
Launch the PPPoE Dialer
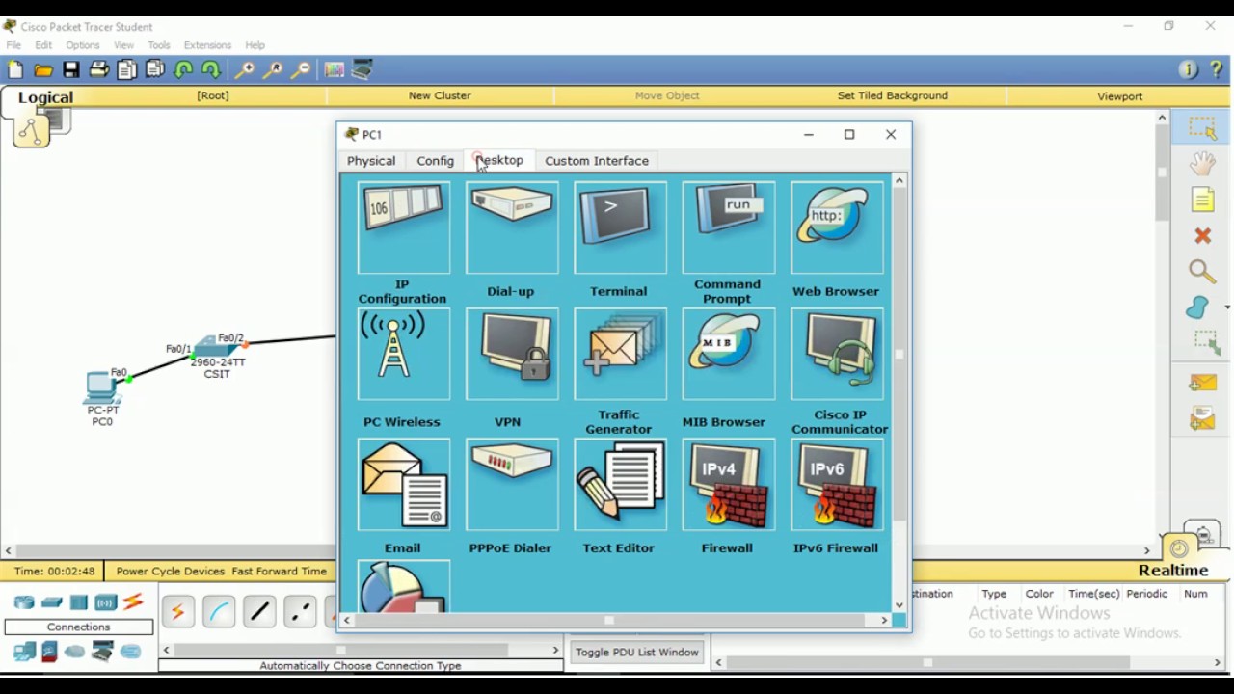point(511,484)
